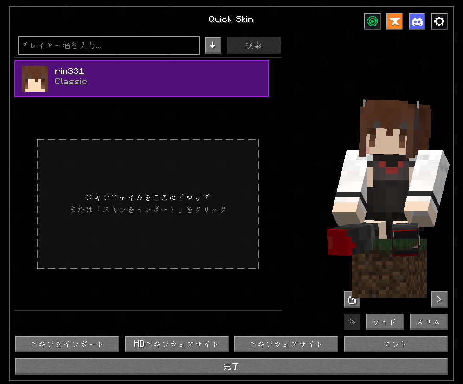Click the skin file drop zone
This screenshot has height=384, width=463.
148,204
